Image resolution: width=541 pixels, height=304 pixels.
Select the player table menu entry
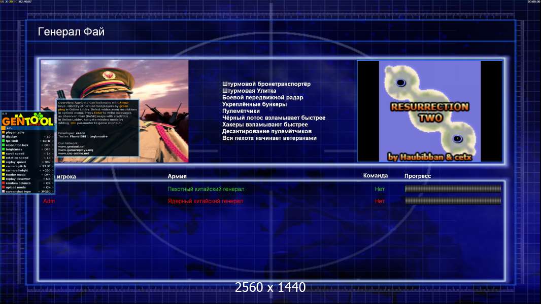[27, 132]
